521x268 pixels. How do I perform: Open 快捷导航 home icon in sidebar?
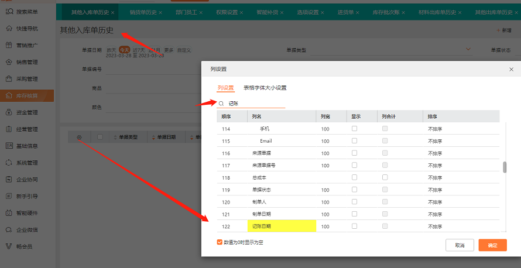click(x=8, y=28)
